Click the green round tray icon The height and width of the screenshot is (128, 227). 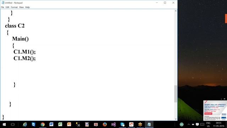click(x=182, y=124)
